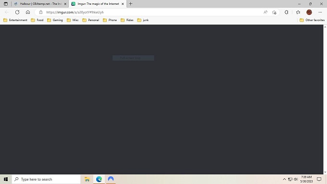Image resolution: width=327 pixels, height=184 pixels.
Task: Click the Type here to search box
Action: [x=46, y=179]
